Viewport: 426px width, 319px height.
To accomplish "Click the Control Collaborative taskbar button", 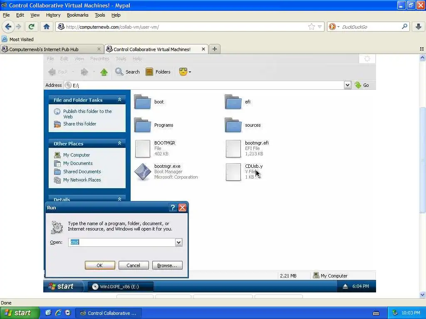I will coord(109,313).
